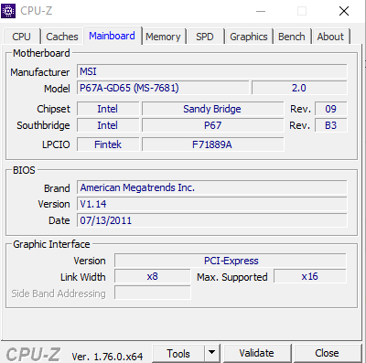This screenshot has width=366, height=363.
Task: Click the empty Side Band Addressing field
Action: (x=153, y=293)
